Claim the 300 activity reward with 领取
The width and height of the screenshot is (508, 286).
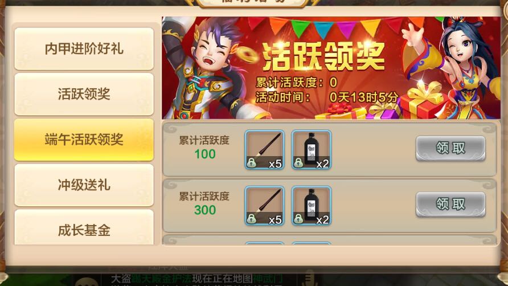click(450, 204)
